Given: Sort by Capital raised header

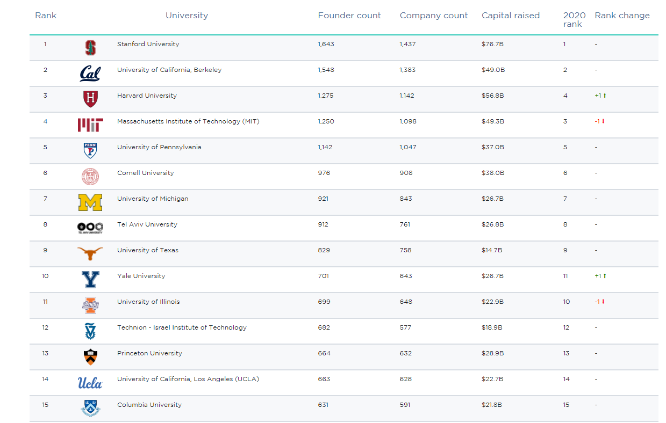Looking at the screenshot, I should pos(511,16).
